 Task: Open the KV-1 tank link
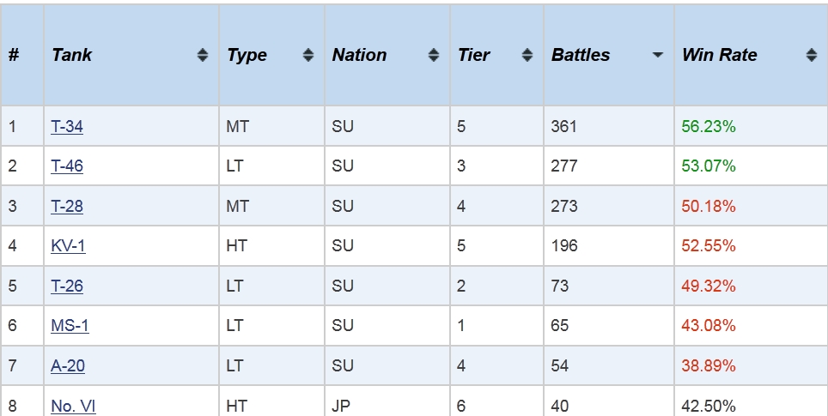[68, 245]
